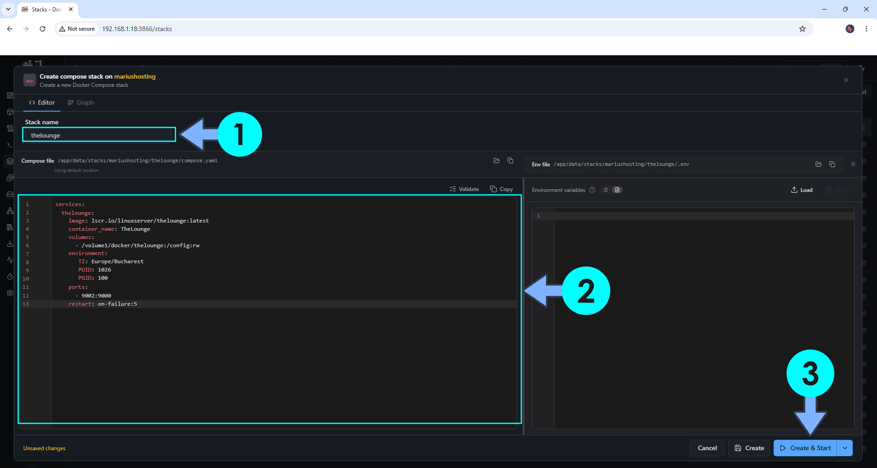Open folder icon next to Env file path

click(x=818, y=164)
